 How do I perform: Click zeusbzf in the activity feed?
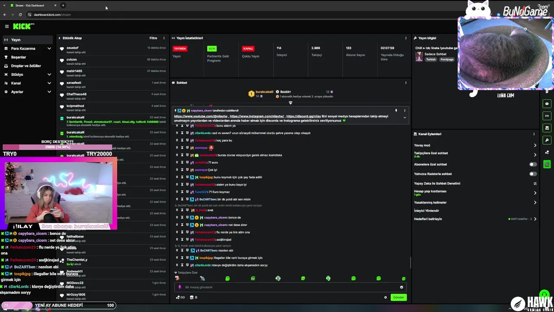pyautogui.click(x=72, y=48)
